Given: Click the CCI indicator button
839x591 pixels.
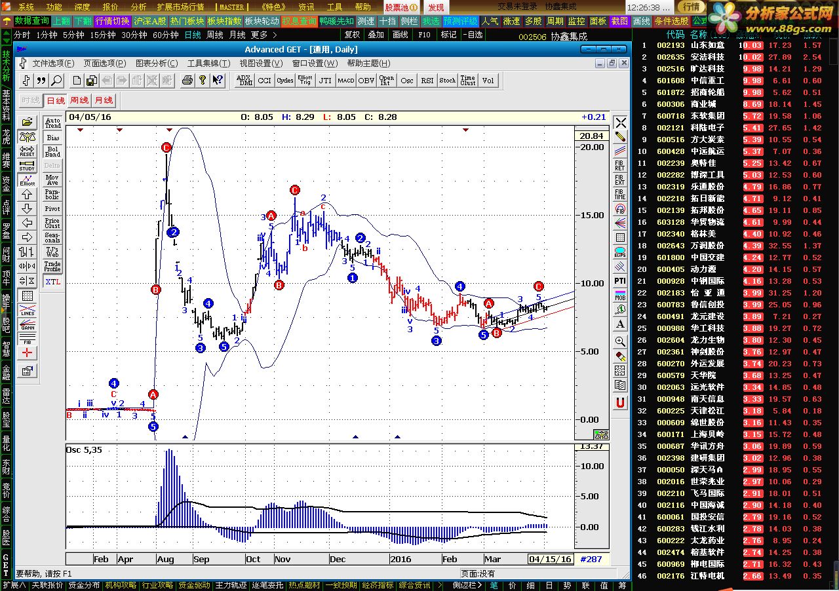Looking at the screenshot, I should click(x=265, y=81).
